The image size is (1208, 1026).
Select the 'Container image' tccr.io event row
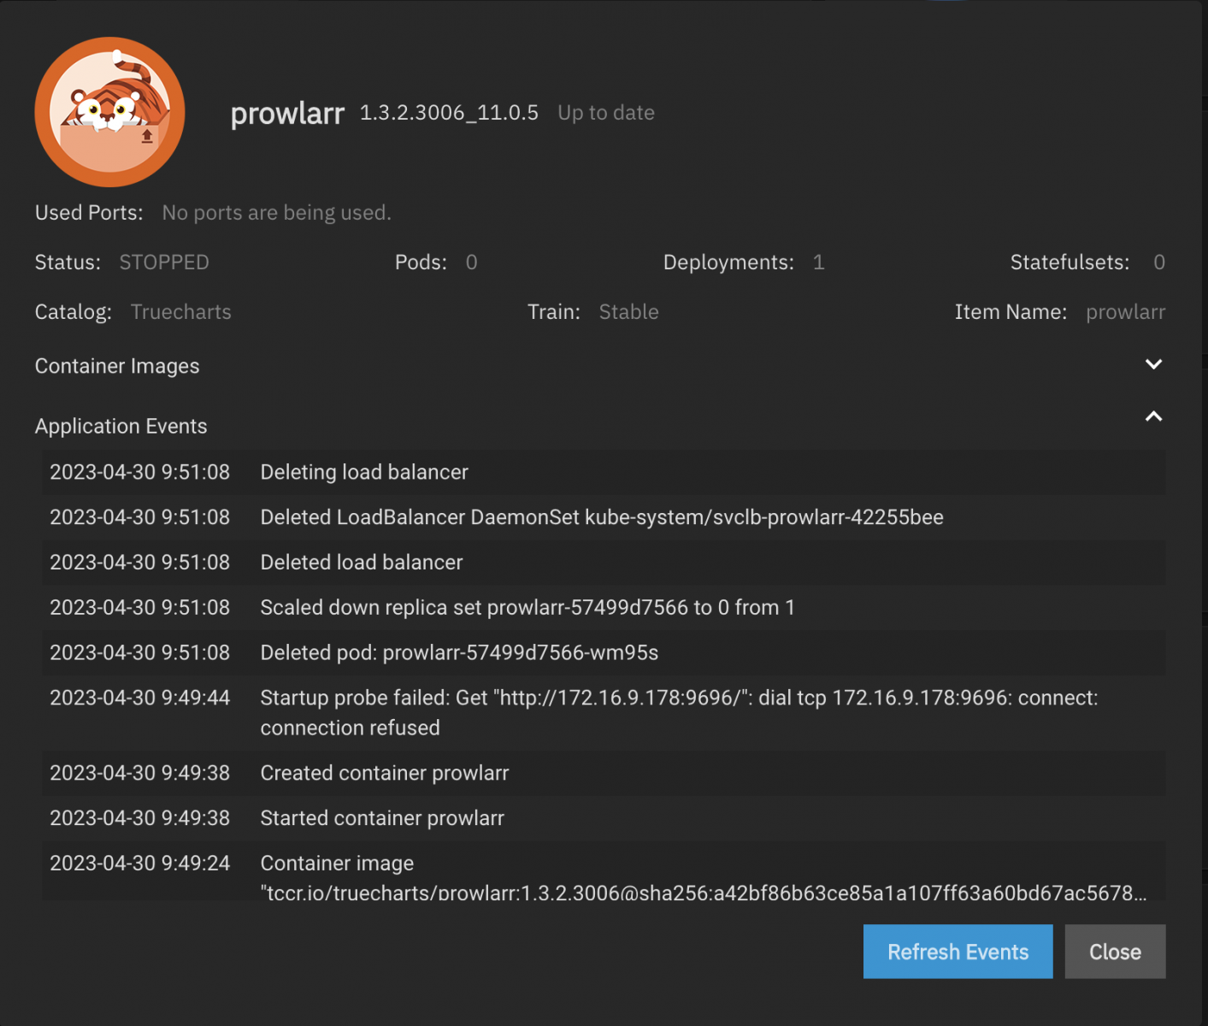click(x=604, y=871)
